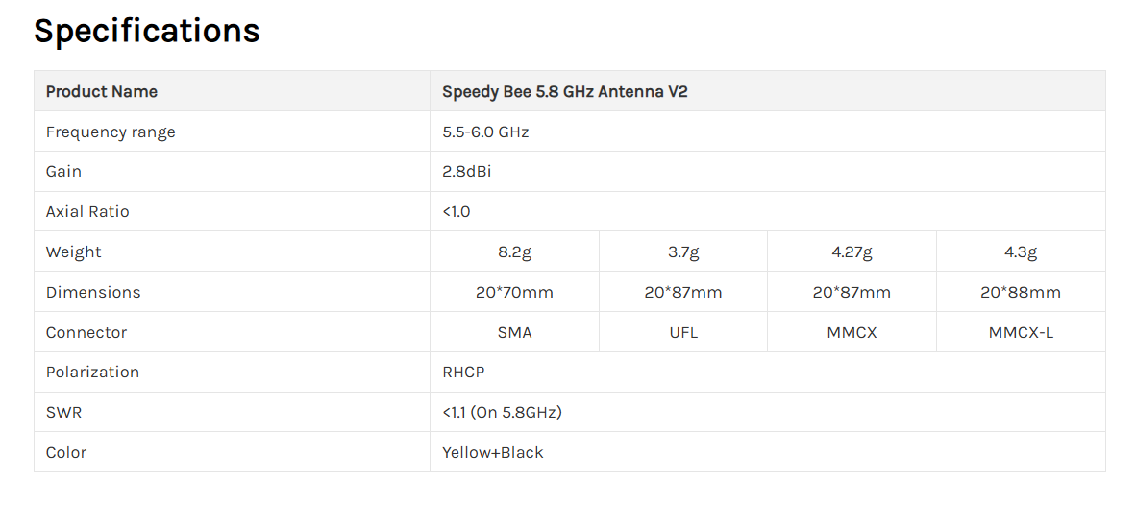Select the Product Name header cell

click(x=232, y=91)
